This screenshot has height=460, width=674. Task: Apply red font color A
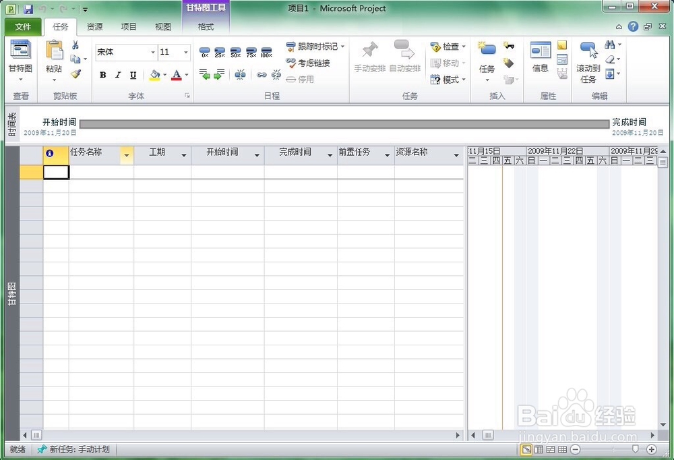pyautogui.click(x=177, y=75)
